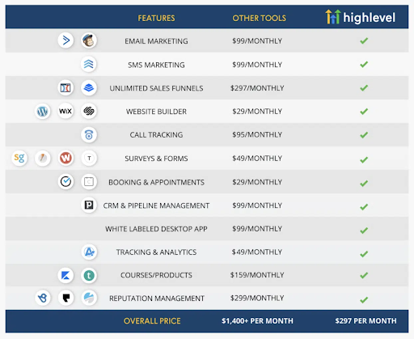Select the Squarespace logo icon
Screen dimensions: 414x339
click(x=89, y=111)
